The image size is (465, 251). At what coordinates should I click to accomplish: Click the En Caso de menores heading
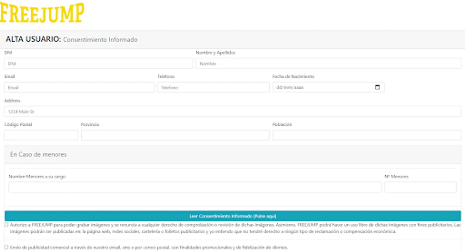pos(39,155)
